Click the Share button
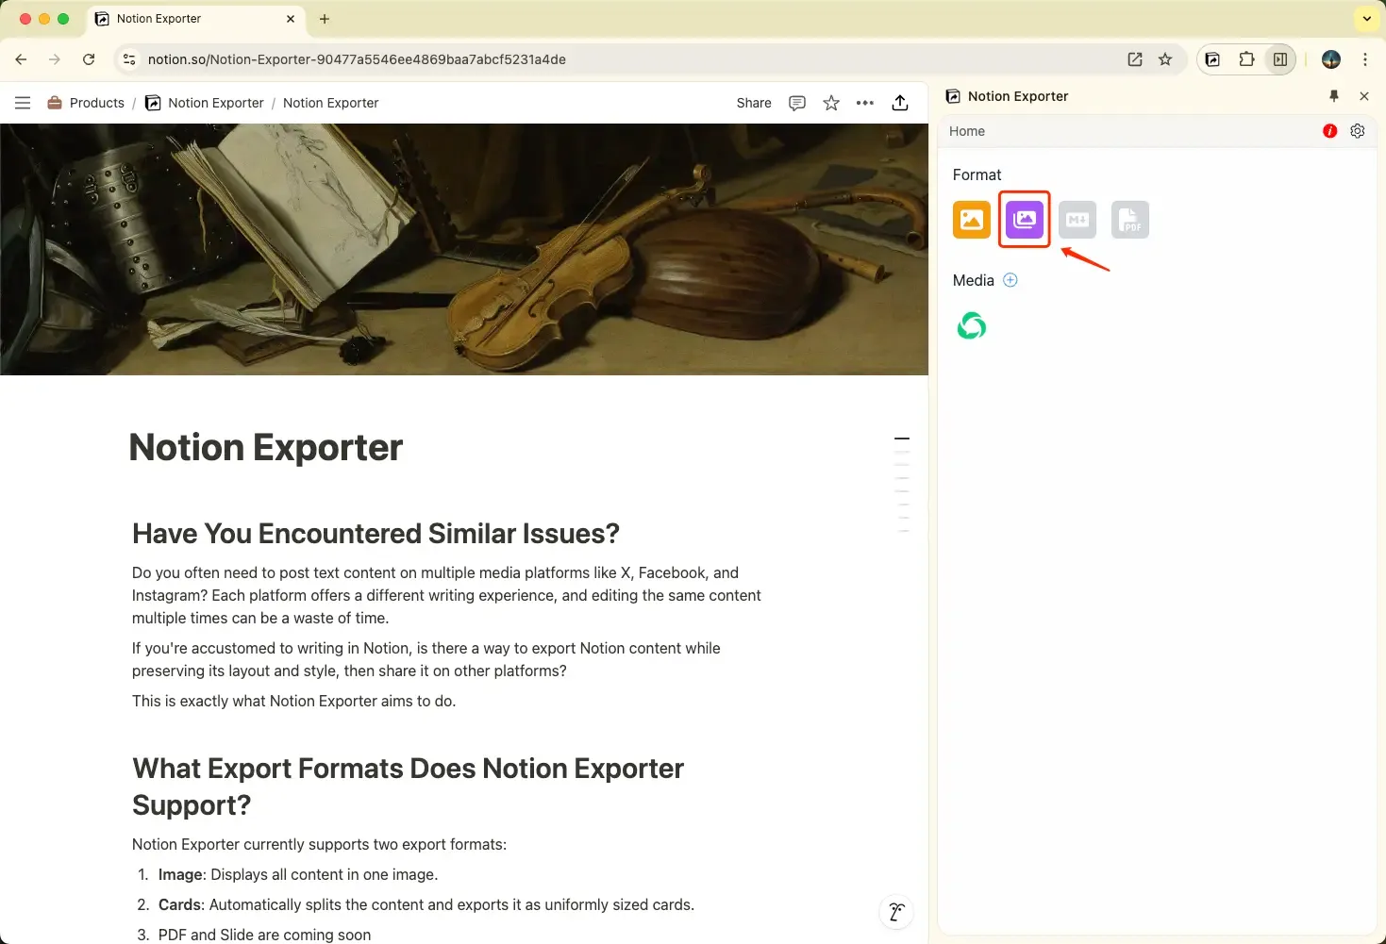This screenshot has height=944, width=1386. click(753, 103)
